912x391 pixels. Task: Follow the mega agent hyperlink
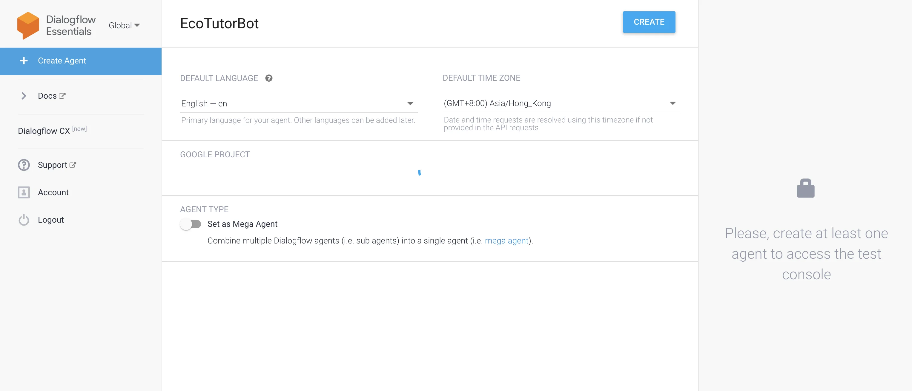tap(506, 241)
